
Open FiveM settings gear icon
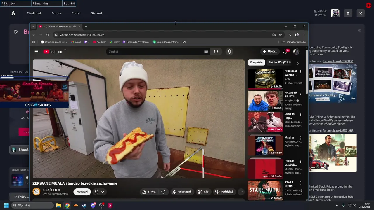click(348, 13)
